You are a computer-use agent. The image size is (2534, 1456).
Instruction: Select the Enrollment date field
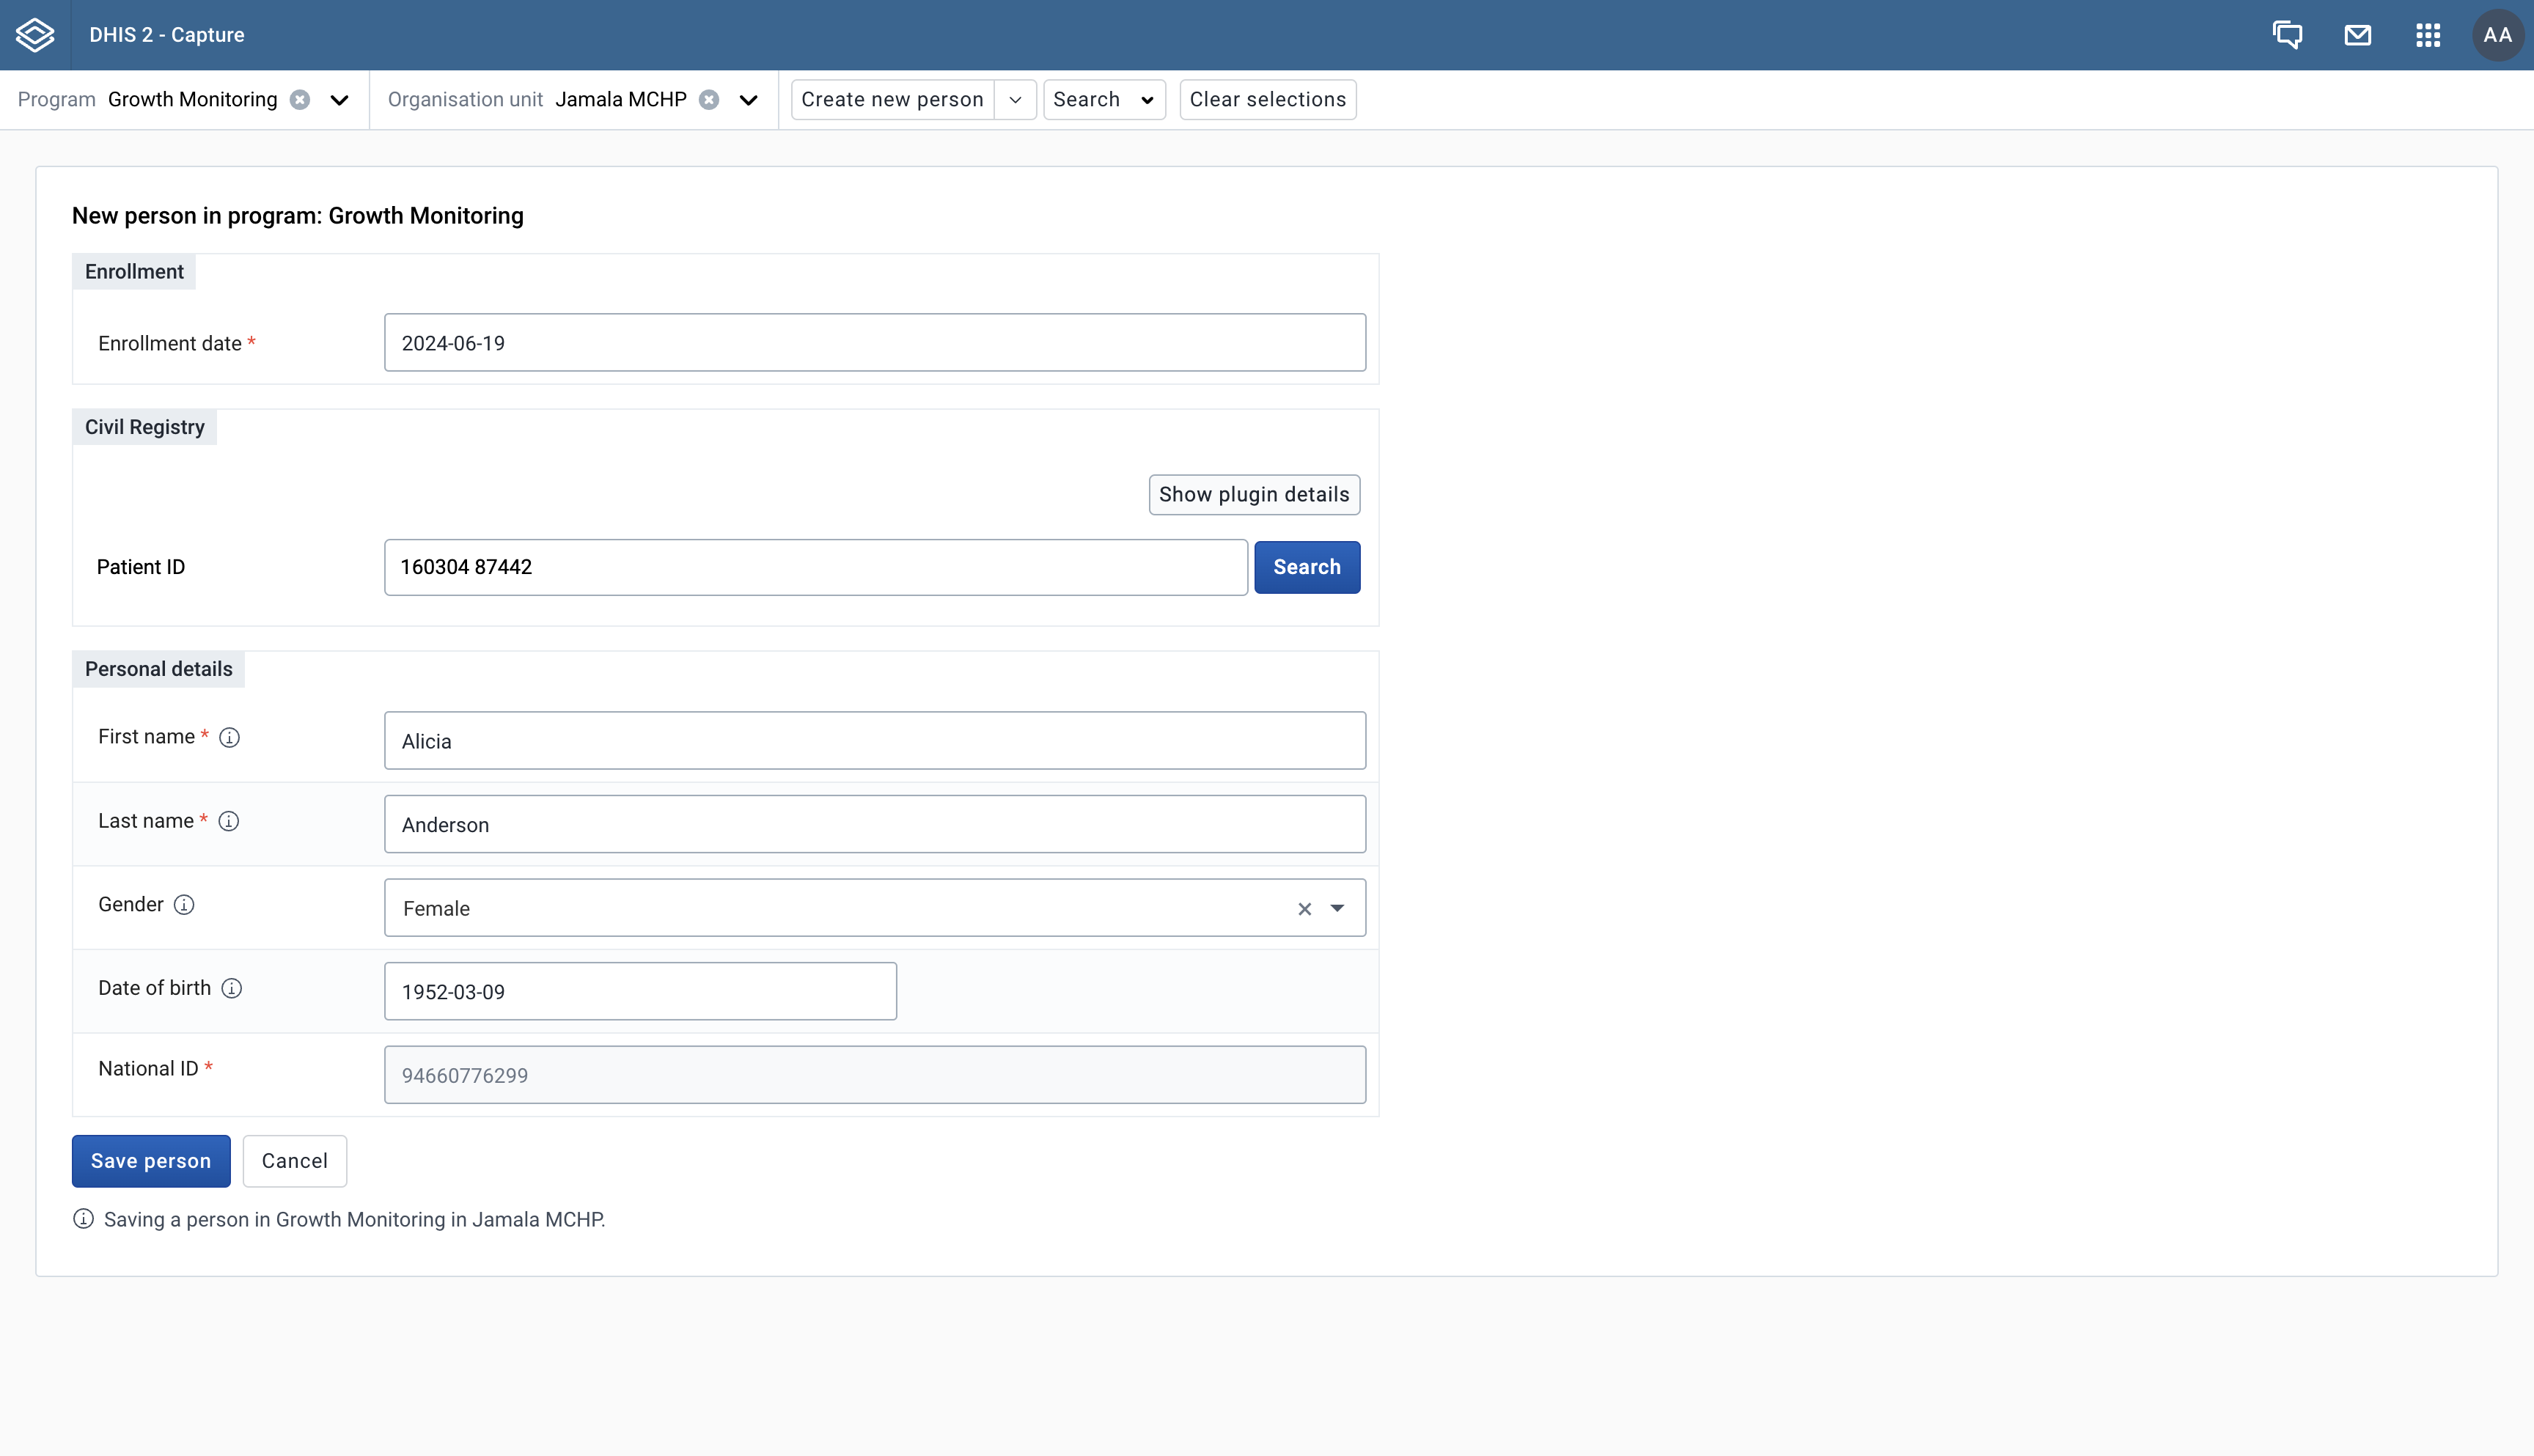[874, 342]
